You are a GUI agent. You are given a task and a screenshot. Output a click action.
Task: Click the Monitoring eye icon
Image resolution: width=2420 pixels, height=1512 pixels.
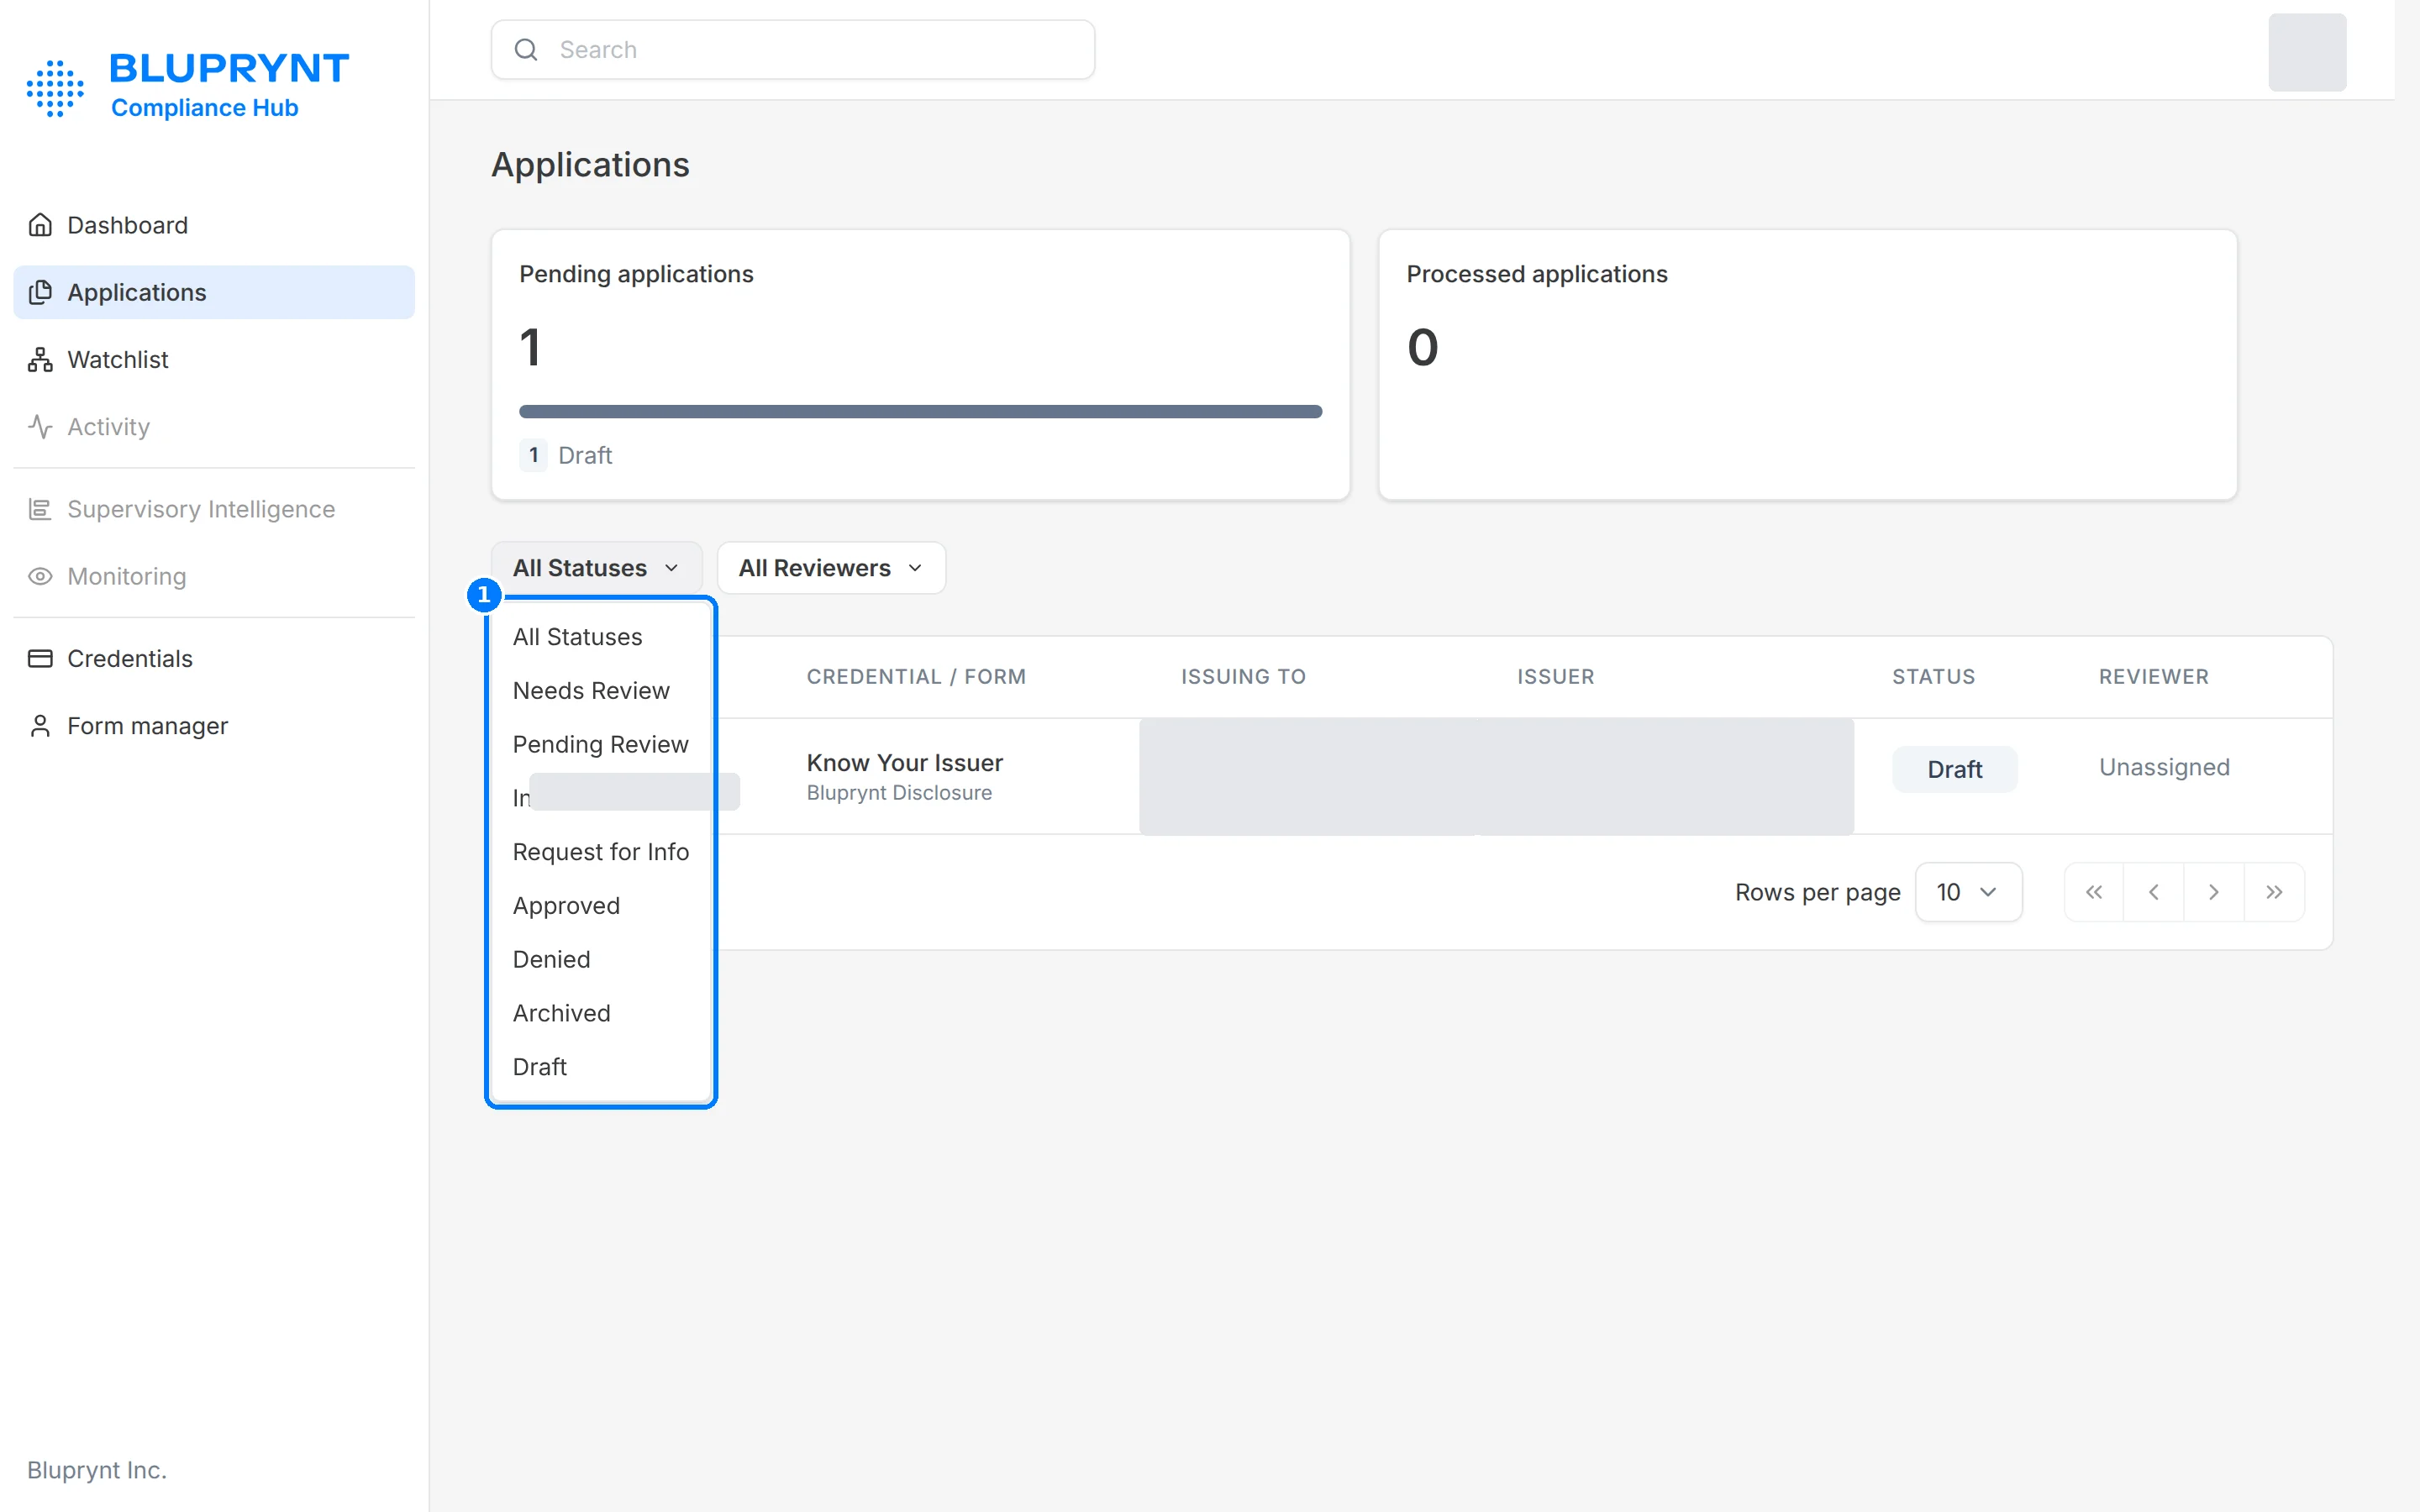pyautogui.click(x=40, y=576)
